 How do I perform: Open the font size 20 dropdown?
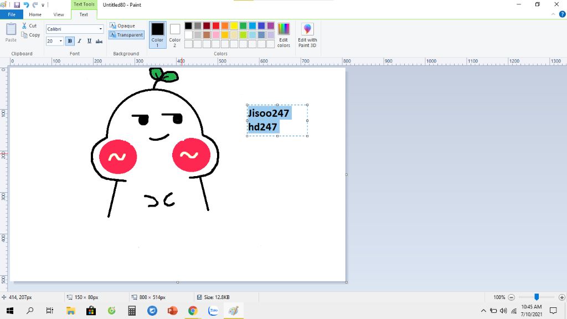click(x=60, y=41)
